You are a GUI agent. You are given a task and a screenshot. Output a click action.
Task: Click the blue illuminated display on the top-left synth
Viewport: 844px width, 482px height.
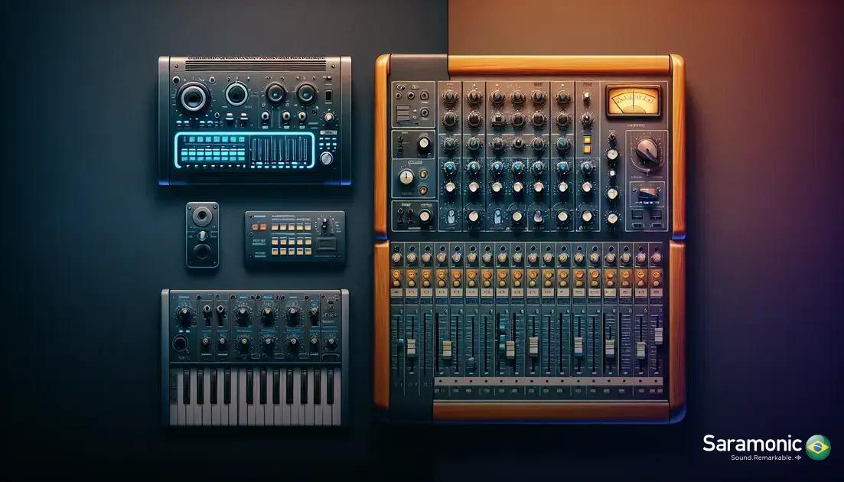[x=244, y=150]
